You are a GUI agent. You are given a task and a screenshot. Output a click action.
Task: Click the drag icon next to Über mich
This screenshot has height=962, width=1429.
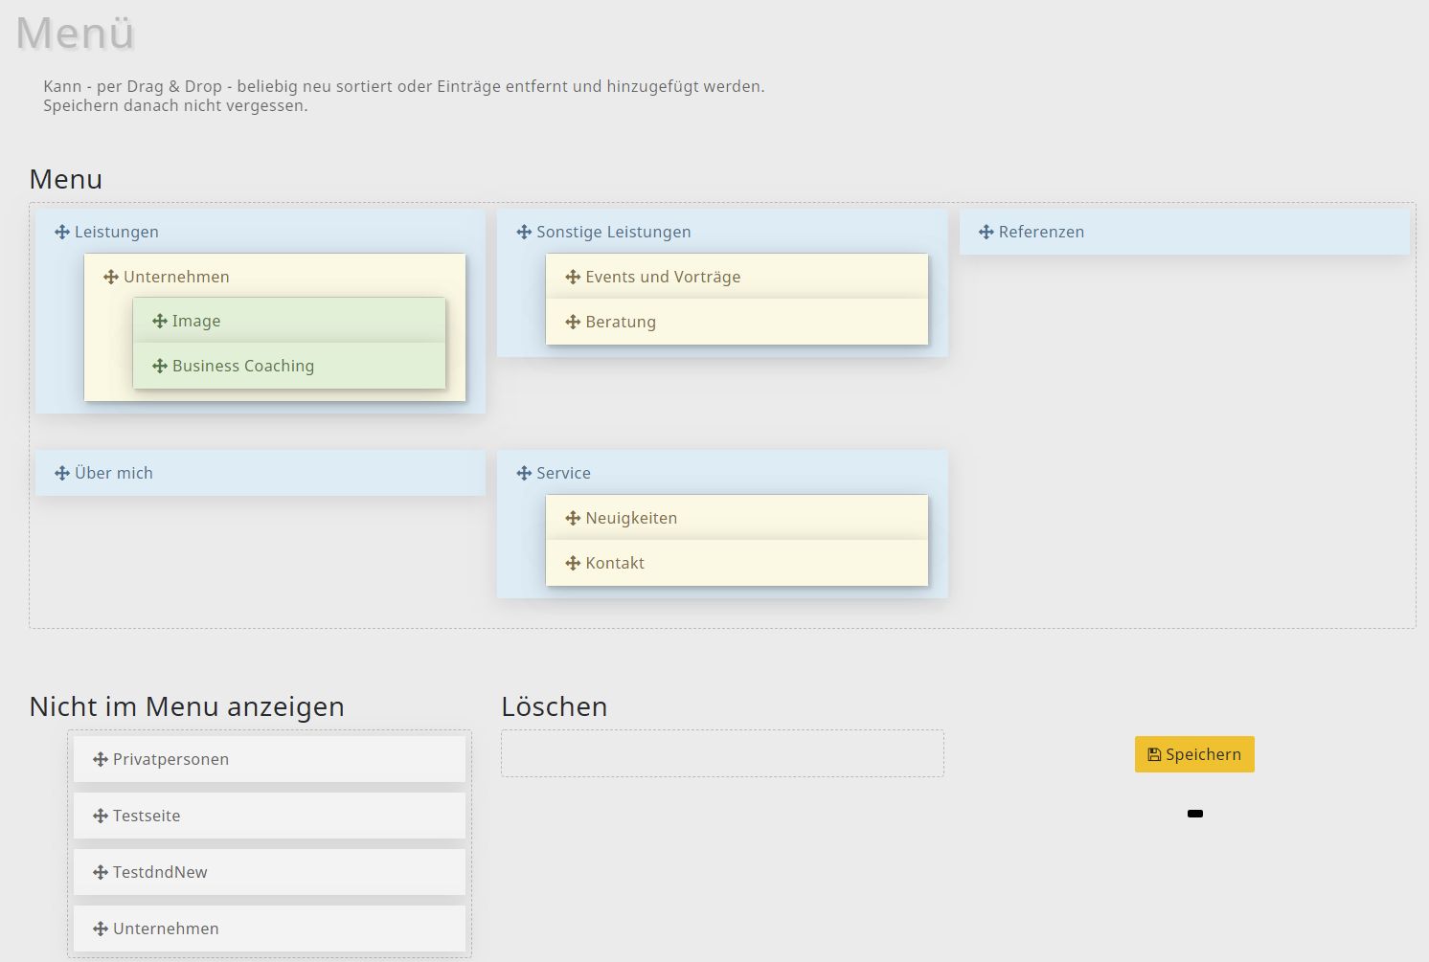click(62, 473)
